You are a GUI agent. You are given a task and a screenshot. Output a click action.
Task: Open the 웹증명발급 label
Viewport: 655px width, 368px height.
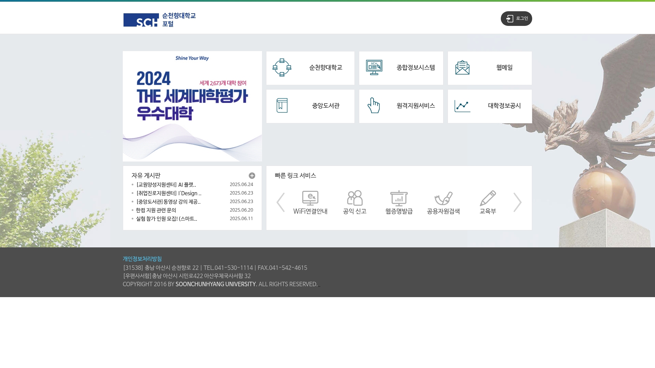[x=399, y=211]
